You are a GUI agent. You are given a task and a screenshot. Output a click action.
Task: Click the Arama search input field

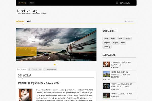click(x=130, y=21)
